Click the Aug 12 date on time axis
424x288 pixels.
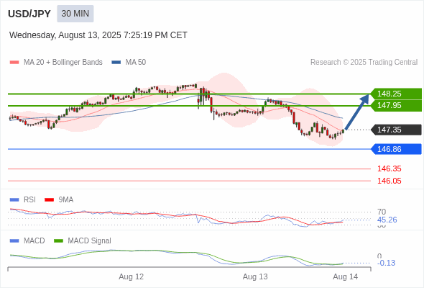tap(131, 276)
